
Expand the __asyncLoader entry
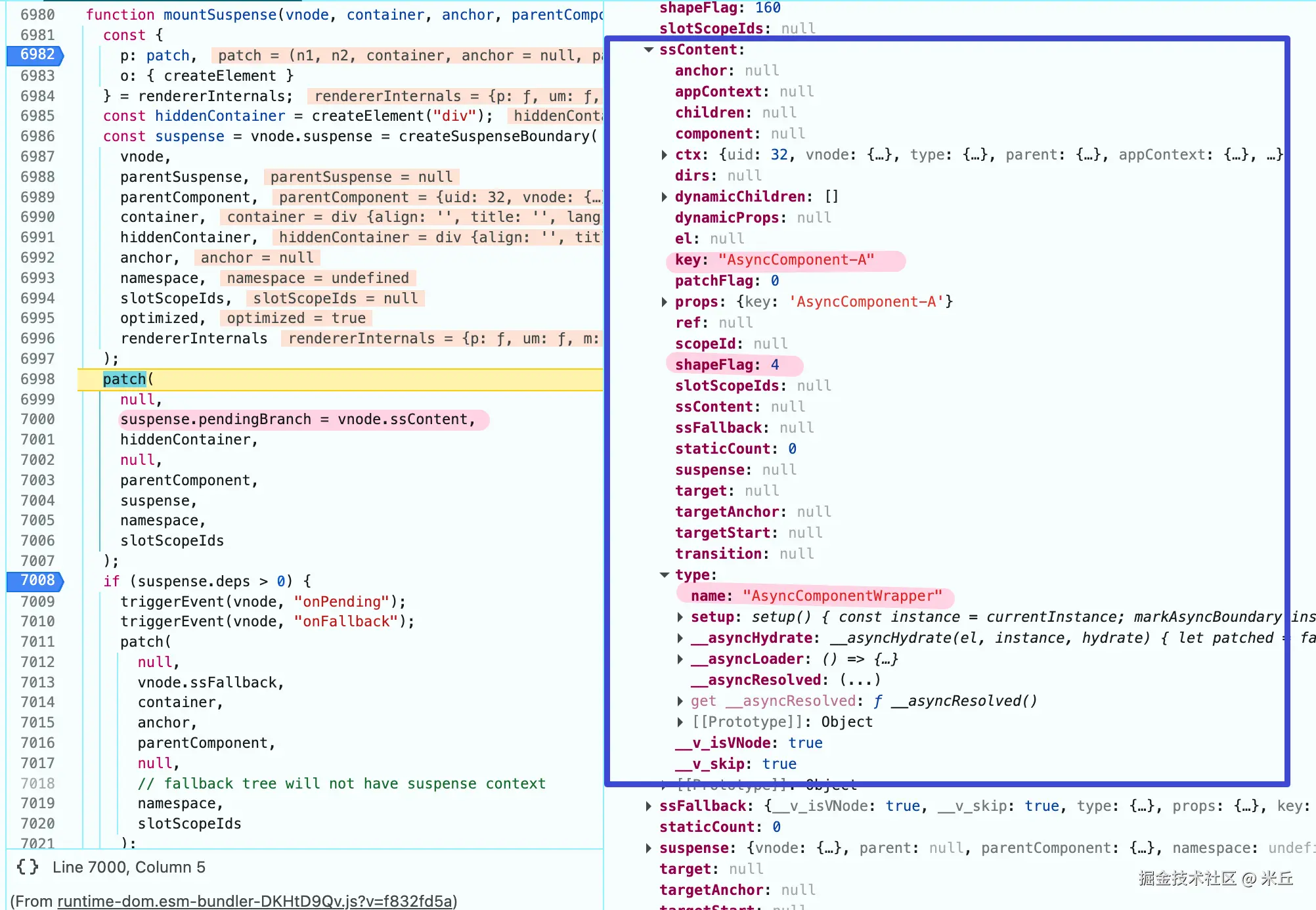tap(680, 659)
